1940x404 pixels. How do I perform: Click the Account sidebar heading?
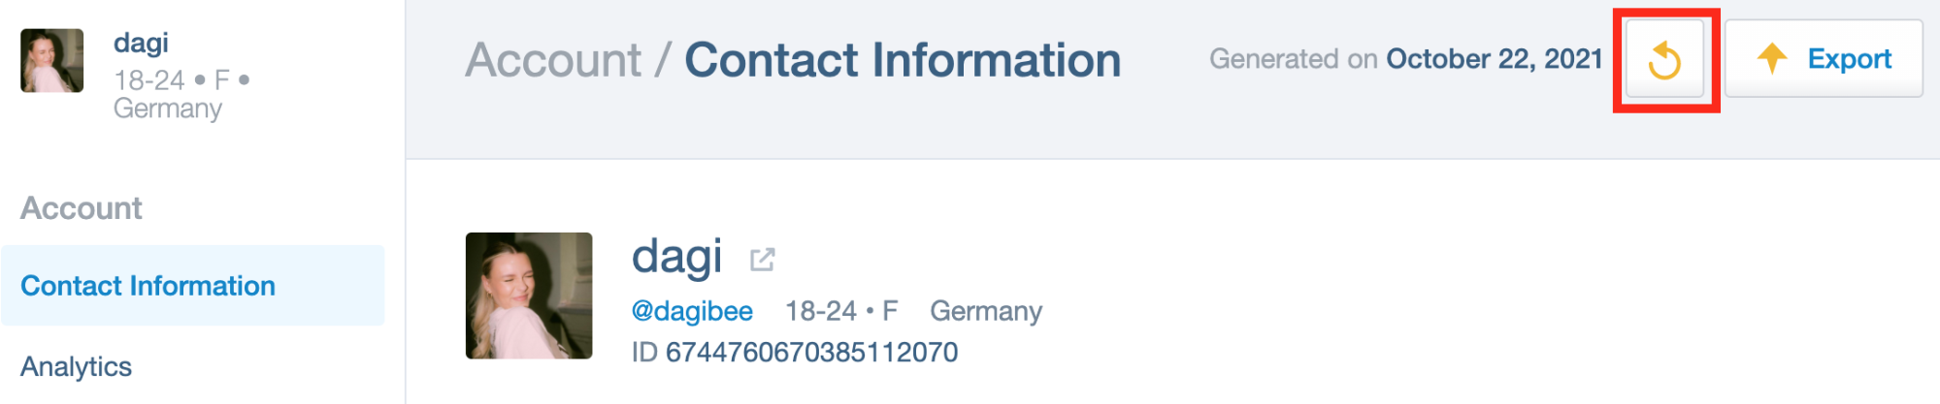[x=82, y=208]
